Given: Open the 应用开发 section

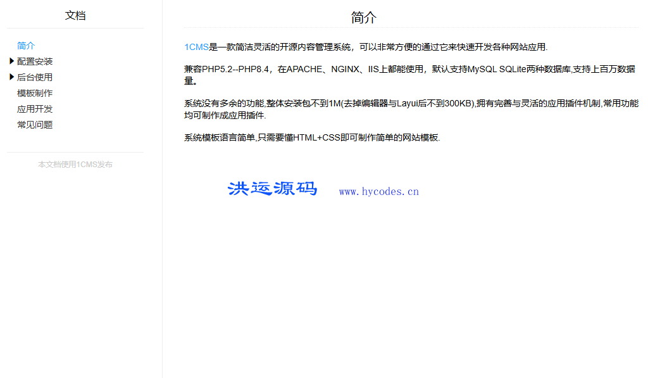Looking at the screenshot, I should coord(35,109).
